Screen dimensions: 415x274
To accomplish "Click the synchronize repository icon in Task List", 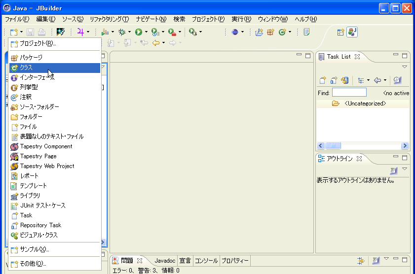I will [x=345, y=80].
